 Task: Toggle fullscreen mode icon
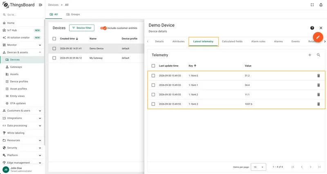312,5
